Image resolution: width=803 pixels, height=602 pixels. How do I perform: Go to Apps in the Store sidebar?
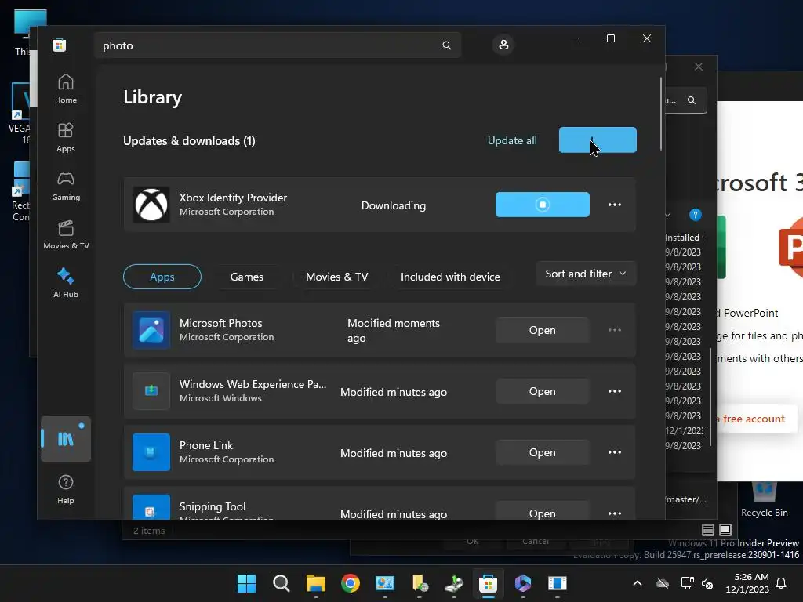(66, 137)
